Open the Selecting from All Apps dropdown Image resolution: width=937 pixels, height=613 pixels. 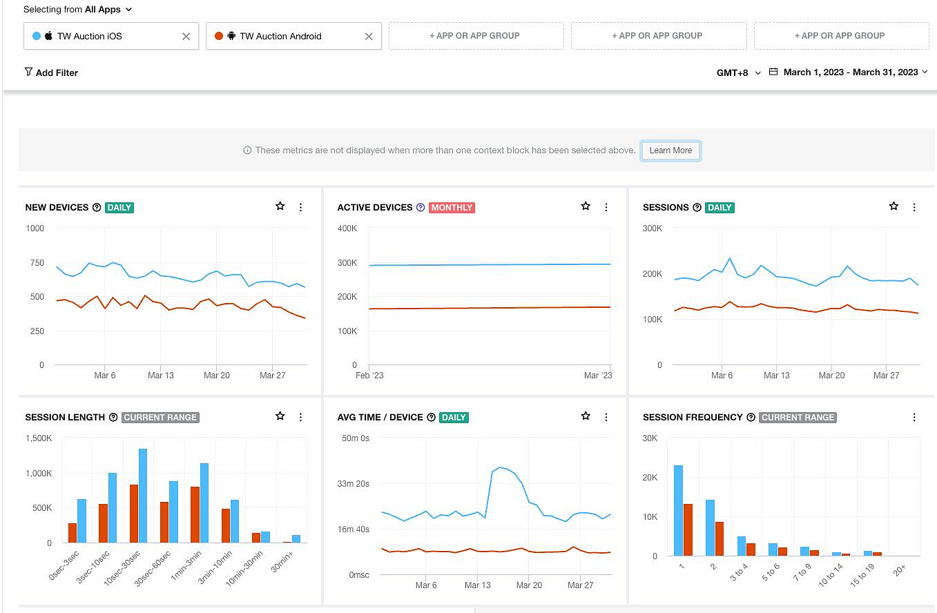pos(77,10)
